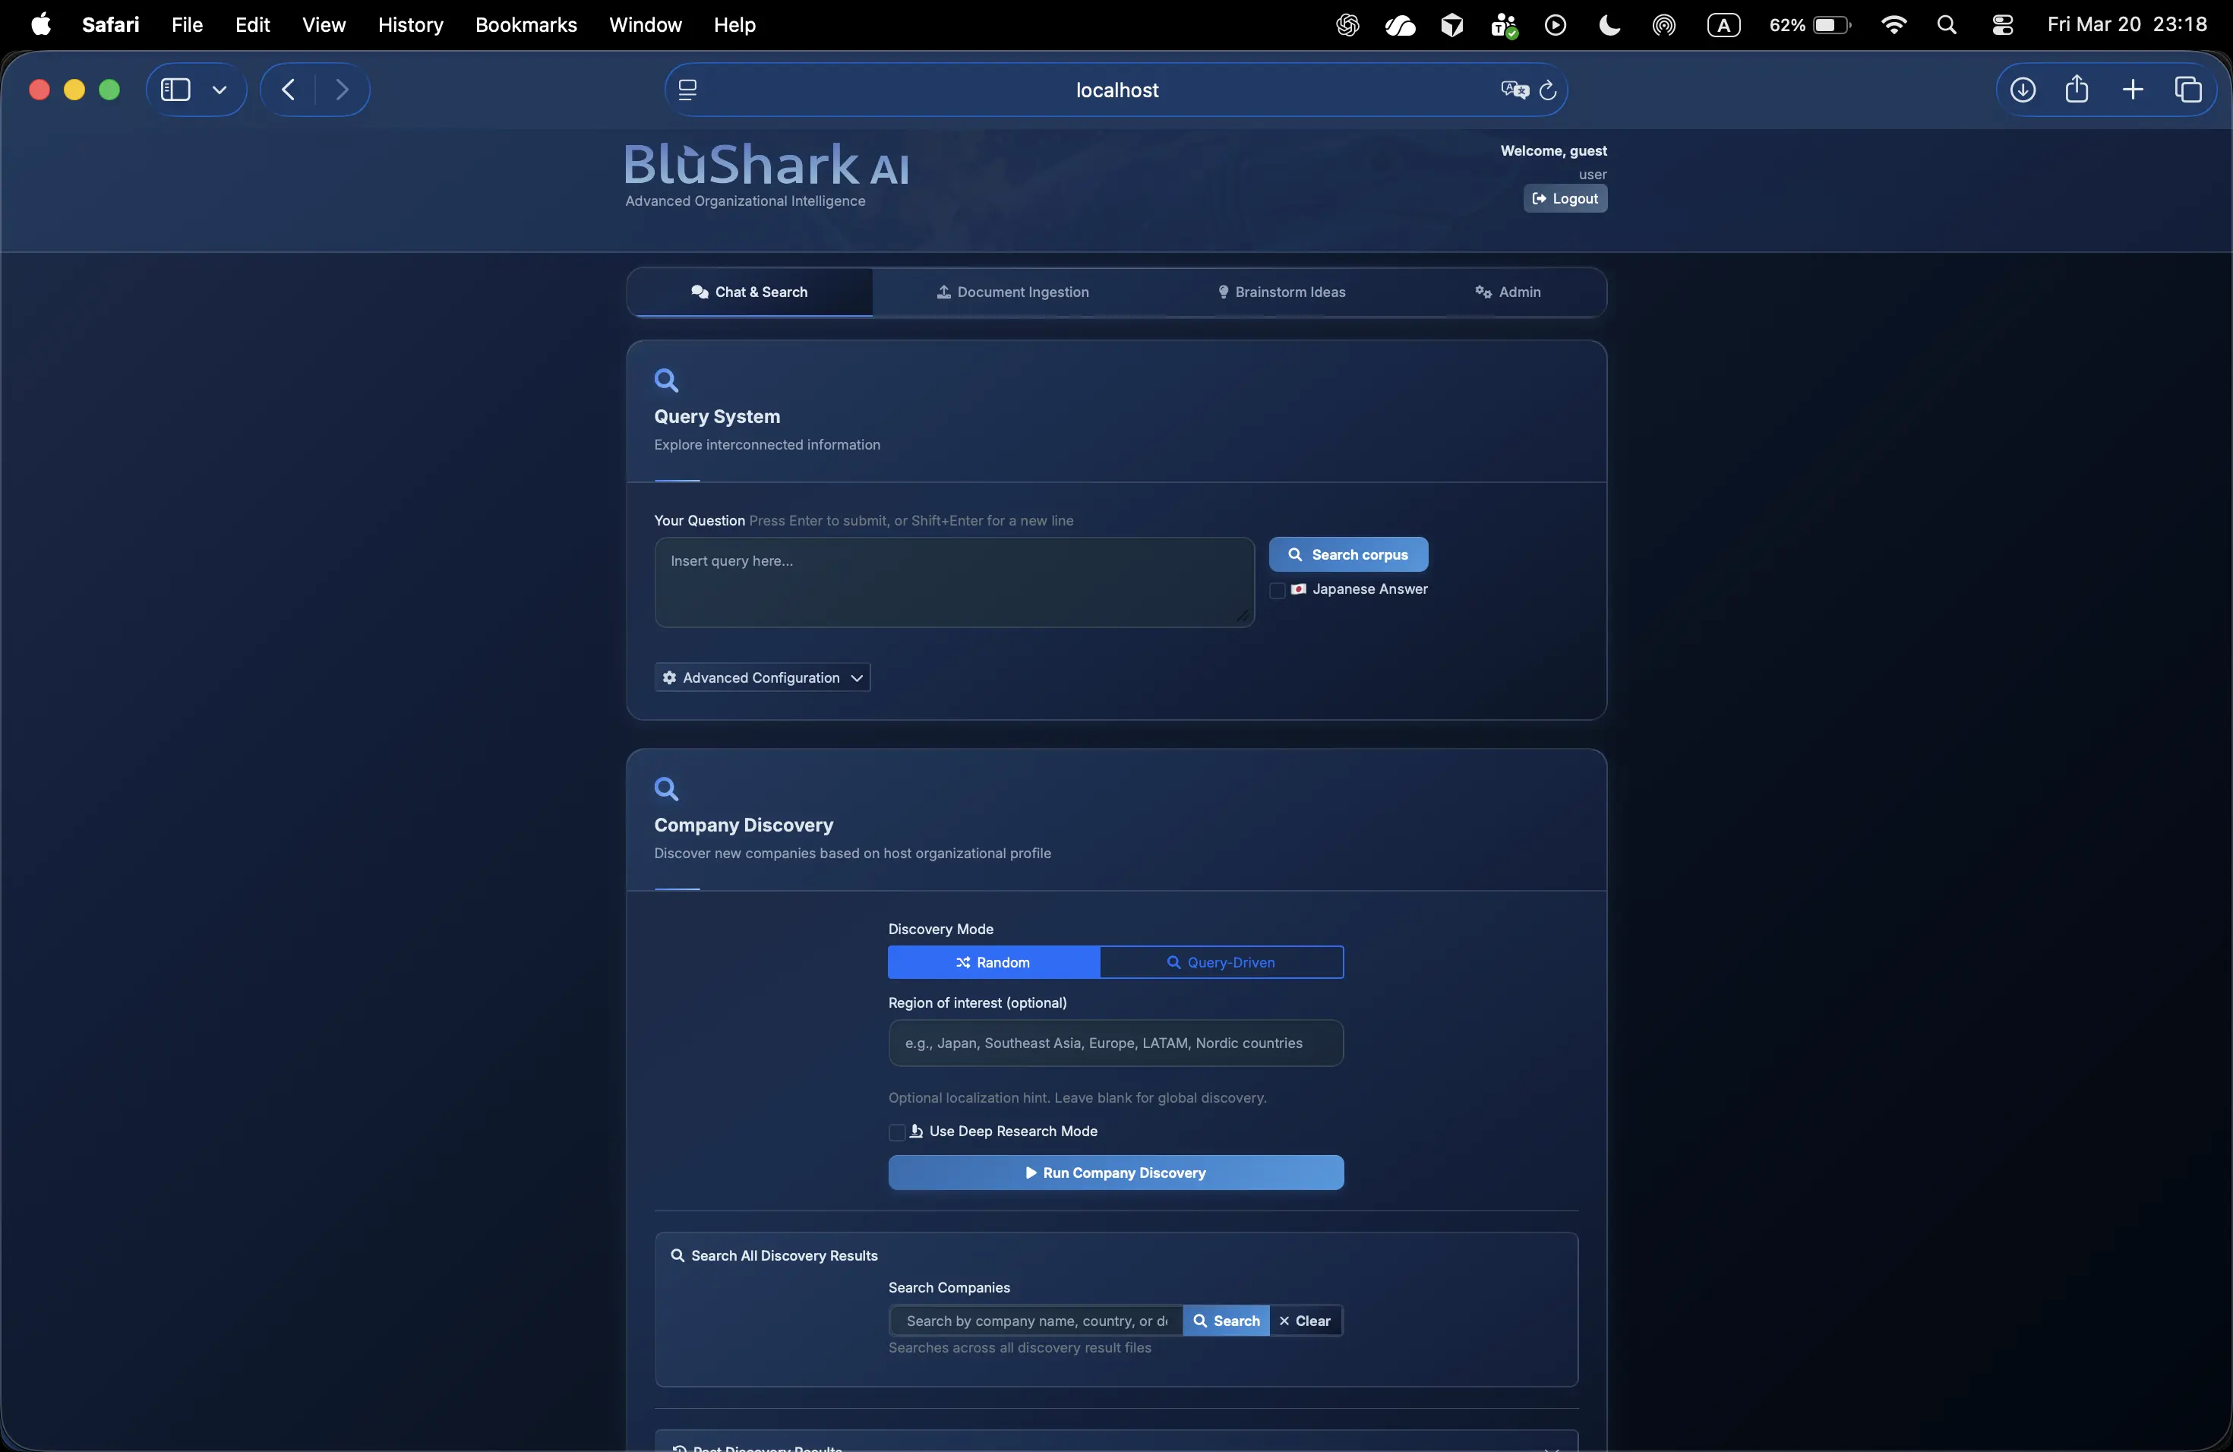Open the Document Ingestion tab
The height and width of the screenshot is (1452, 2233).
pos(1013,292)
